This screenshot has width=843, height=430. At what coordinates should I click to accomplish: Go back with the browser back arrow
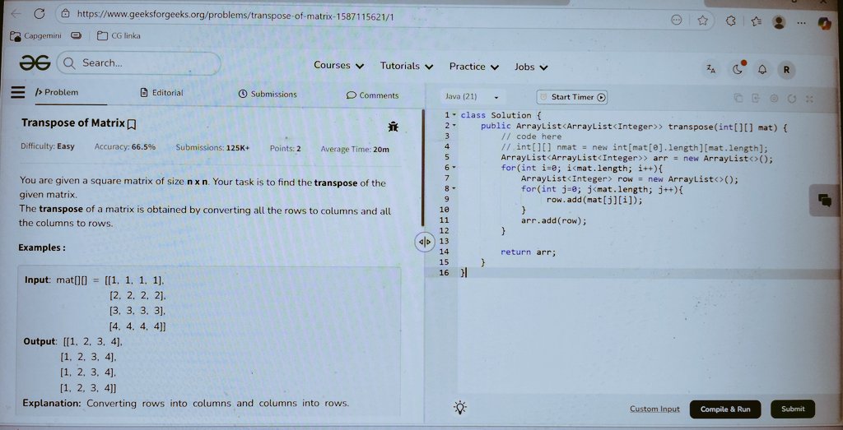point(15,13)
